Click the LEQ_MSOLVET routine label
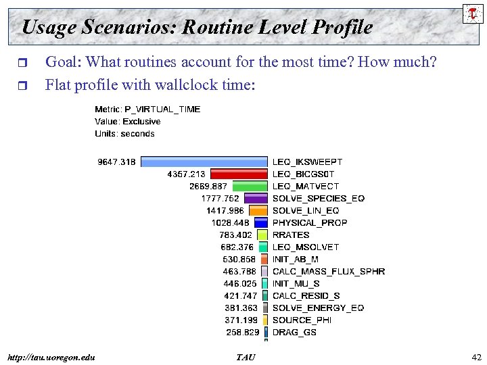This screenshot has height=365, width=487. (306, 247)
